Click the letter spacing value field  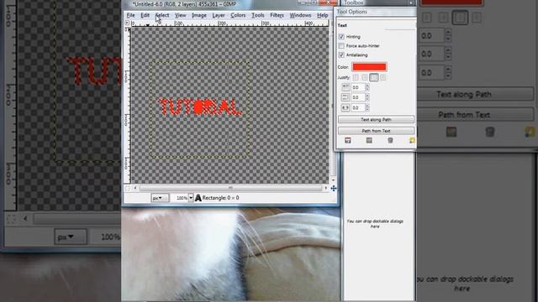tap(358, 108)
